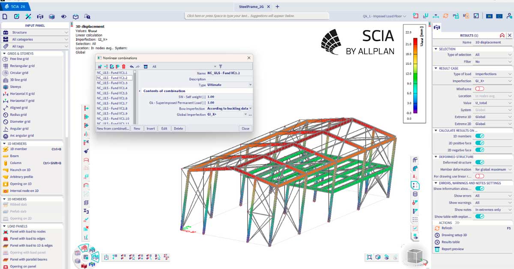This screenshot has width=514, height=269.
Task: Click the SCIA 26 application tab
Action: (16, 6)
